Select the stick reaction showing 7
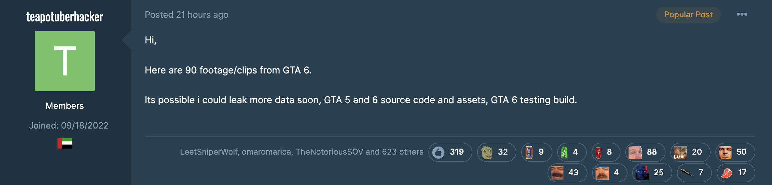Image resolution: width=772 pixels, height=185 pixels. coord(694,173)
